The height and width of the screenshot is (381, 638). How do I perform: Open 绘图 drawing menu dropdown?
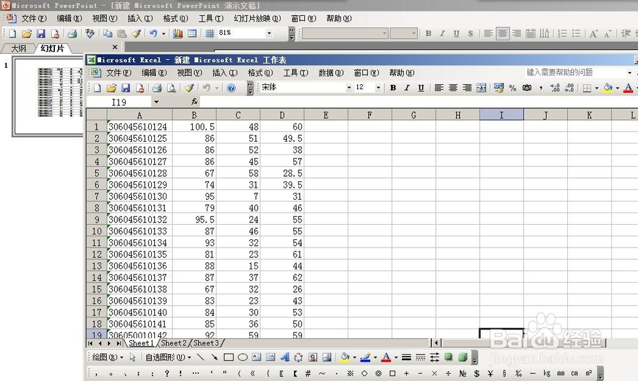107,357
